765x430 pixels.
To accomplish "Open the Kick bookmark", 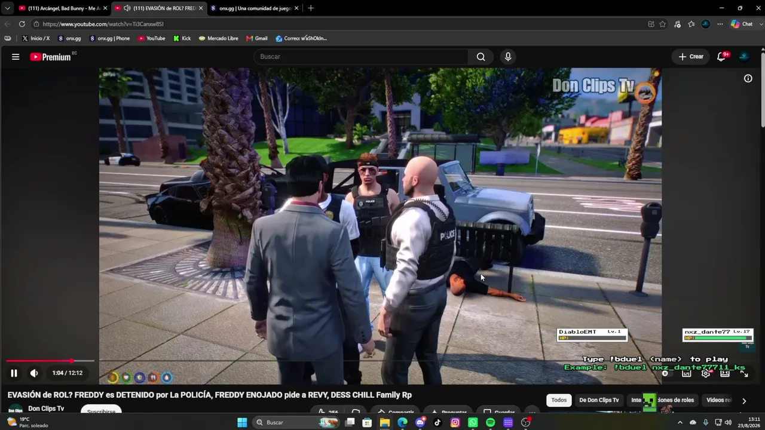I will (182, 38).
